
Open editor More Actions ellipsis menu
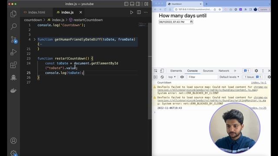(146, 13)
